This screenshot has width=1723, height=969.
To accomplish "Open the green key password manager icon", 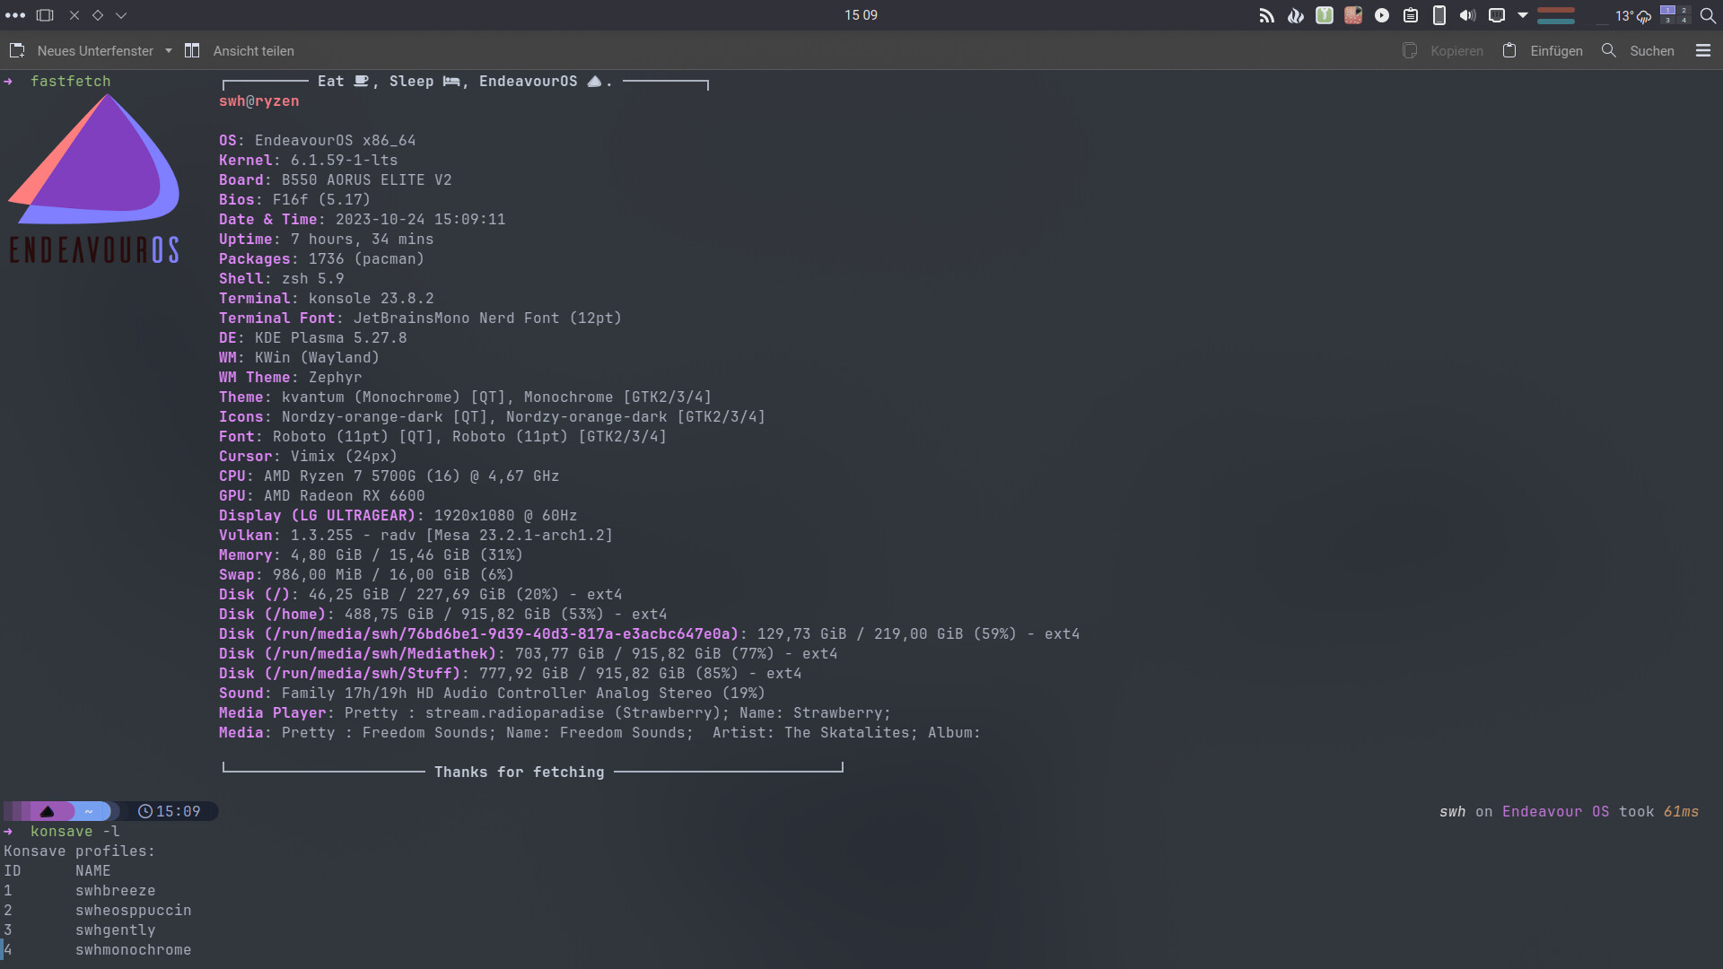I will point(1324,15).
